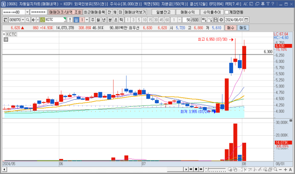The width and height of the screenshot is (295, 174).
Task: Click the horizontal scrollbar left arrow
Action: click(4, 170)
